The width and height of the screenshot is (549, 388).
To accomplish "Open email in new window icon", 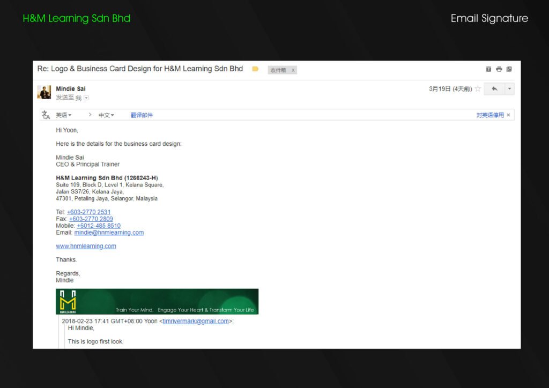I will pos(509,69).
